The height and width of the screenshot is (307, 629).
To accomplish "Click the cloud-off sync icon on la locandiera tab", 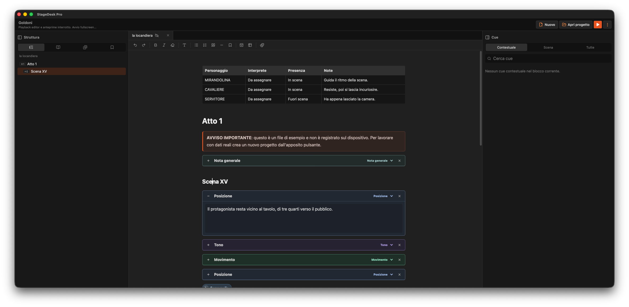I will [157, 35].
